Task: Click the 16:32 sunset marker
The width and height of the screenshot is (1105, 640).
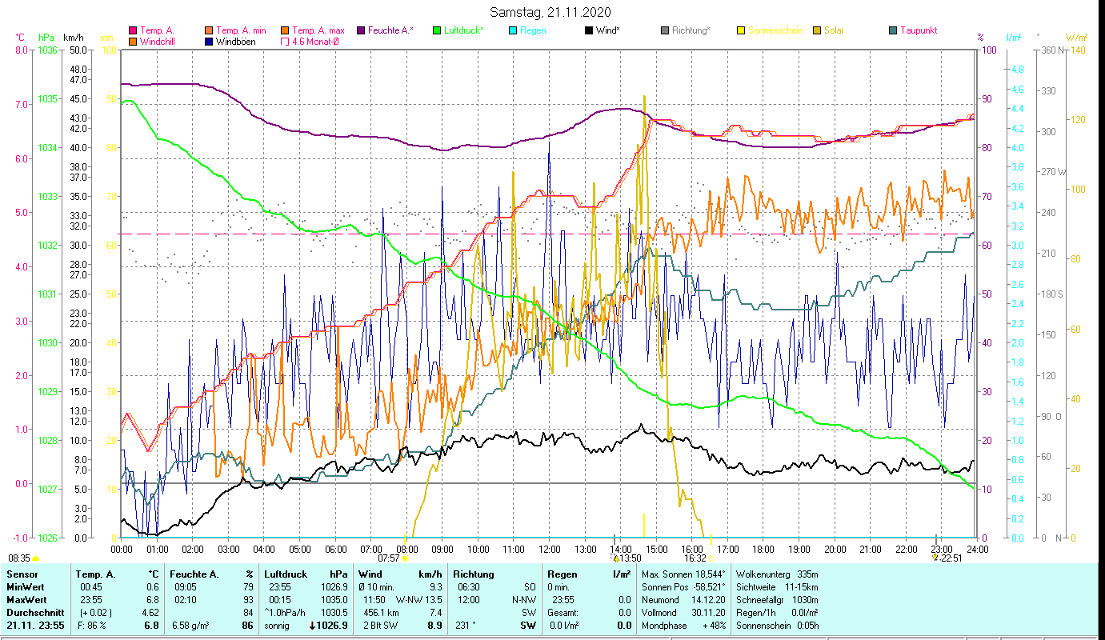Action: (x=711, y=558)
